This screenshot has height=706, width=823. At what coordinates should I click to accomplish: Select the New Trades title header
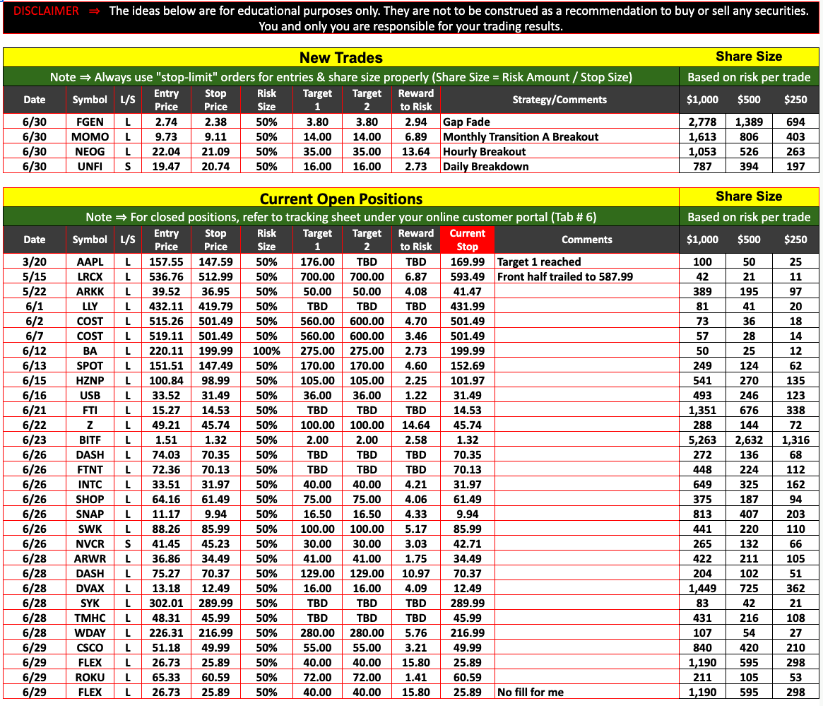coord(341,58)
